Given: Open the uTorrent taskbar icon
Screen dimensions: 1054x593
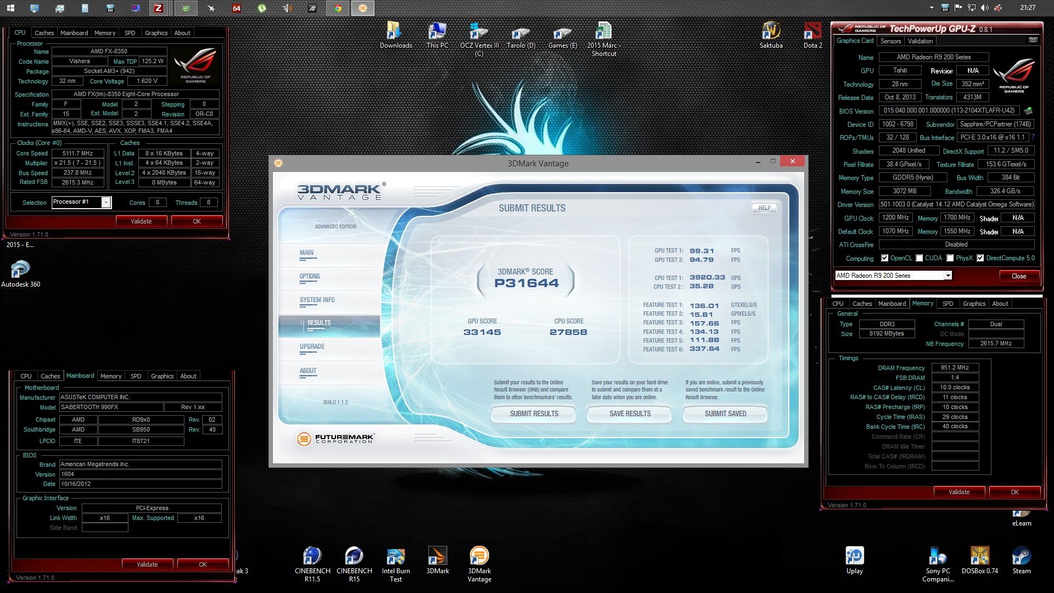Looking at the screenshot, I should [262, 8].
